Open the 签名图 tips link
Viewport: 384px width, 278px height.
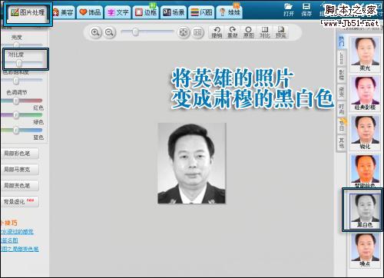pyautogui.click(x=9, y=240)
